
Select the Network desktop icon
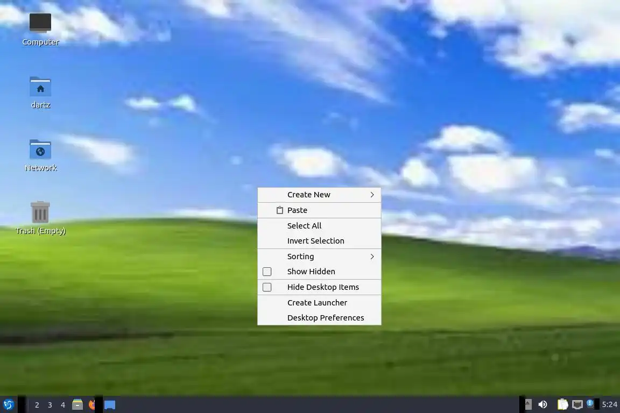point(40,155)
